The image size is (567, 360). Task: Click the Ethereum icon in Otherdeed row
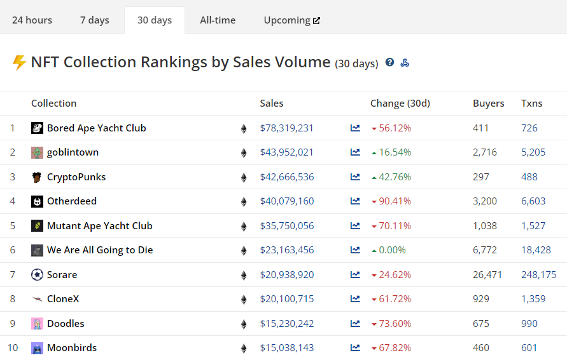pyautogui.click(x=243, y=202)
